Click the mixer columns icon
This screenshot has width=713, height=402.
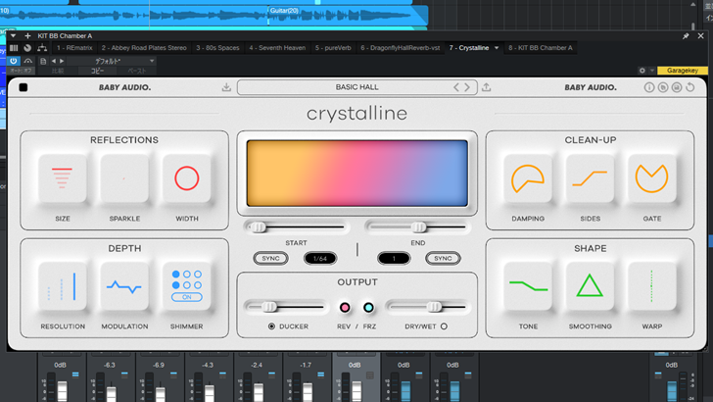tap(14, 48)
